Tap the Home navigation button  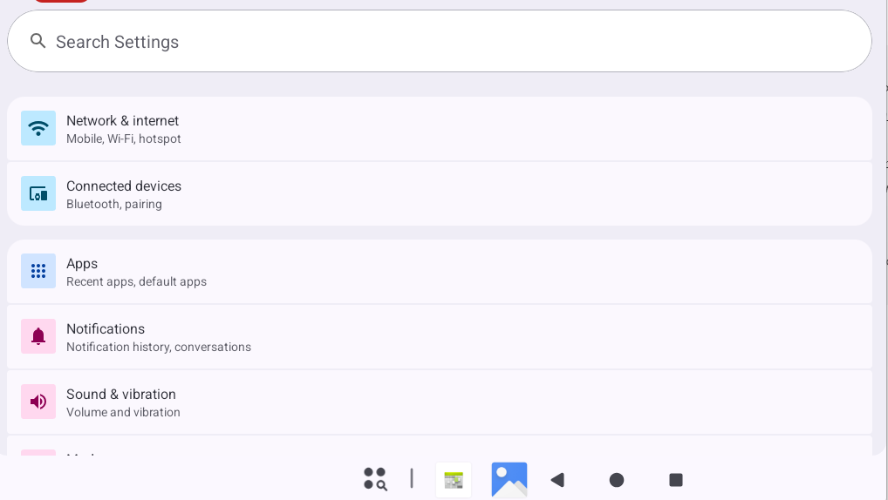pyautogui.click(x=617, y=480)
